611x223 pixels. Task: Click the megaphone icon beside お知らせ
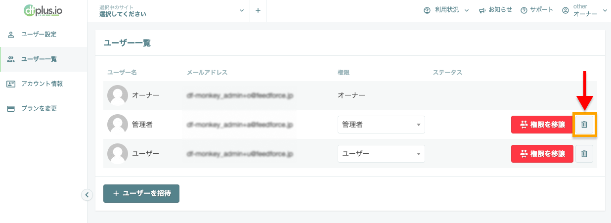[482, 10]
